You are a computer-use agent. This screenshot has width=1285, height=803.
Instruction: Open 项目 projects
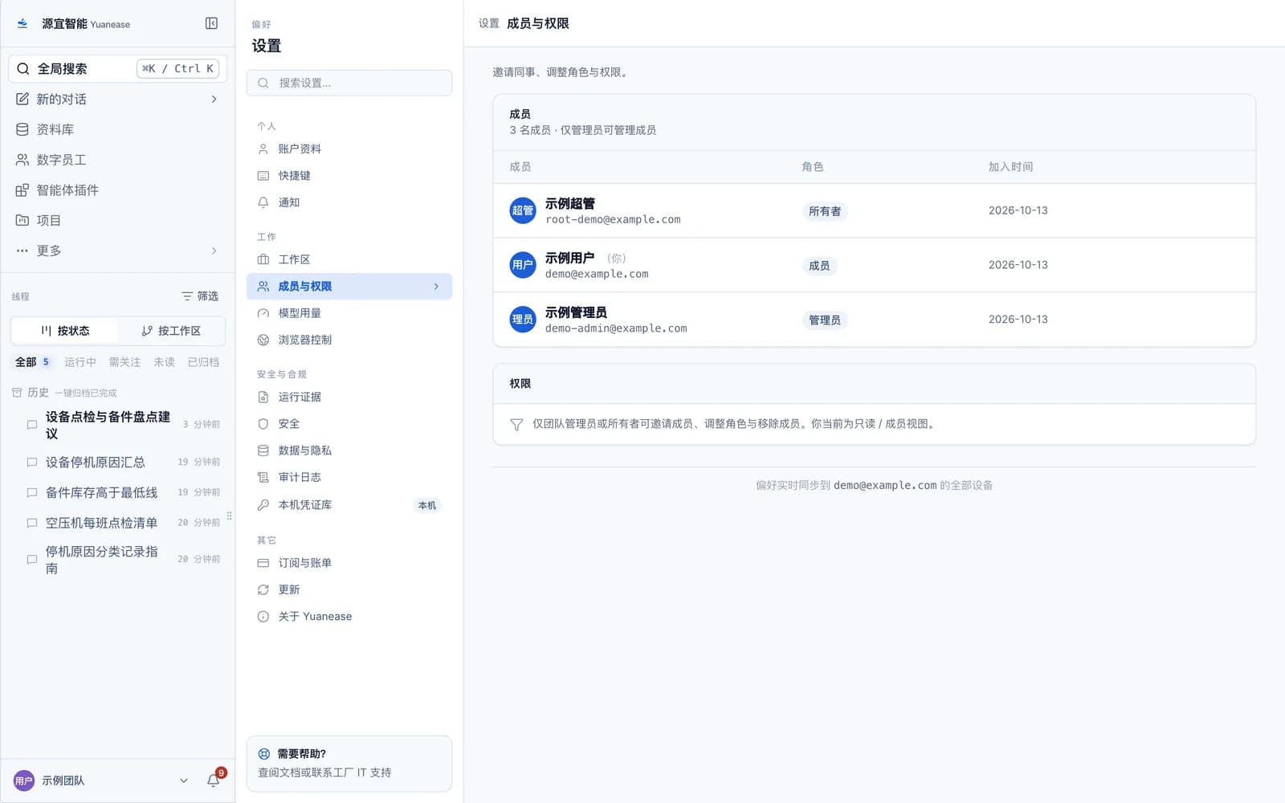[117, 220]
